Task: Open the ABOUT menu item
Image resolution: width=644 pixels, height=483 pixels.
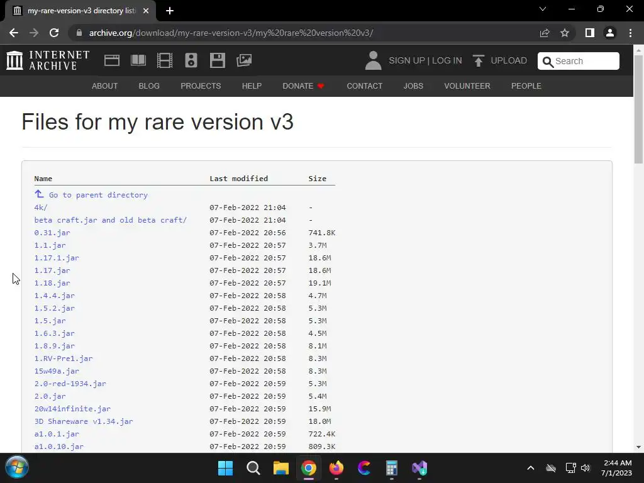Action: pos(105,86)
